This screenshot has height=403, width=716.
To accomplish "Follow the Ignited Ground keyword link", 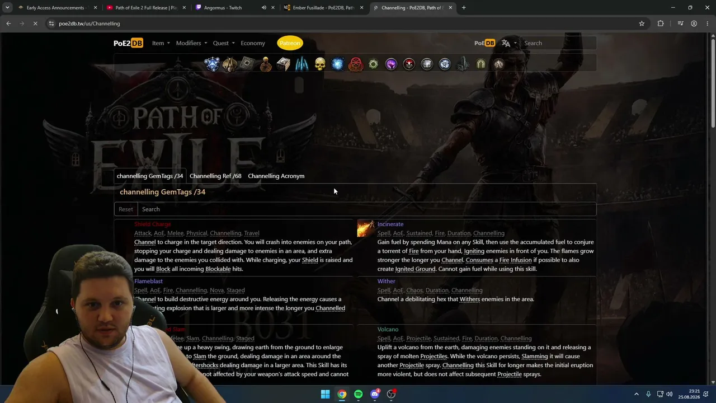I will tap(416, 269).
